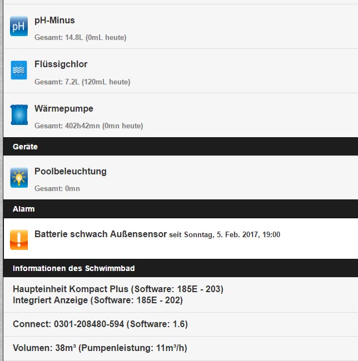This screenshot has height=361, width=358.
Task: Click the blue pH icon
Action: pyautogui.click(x=19, y=26)
